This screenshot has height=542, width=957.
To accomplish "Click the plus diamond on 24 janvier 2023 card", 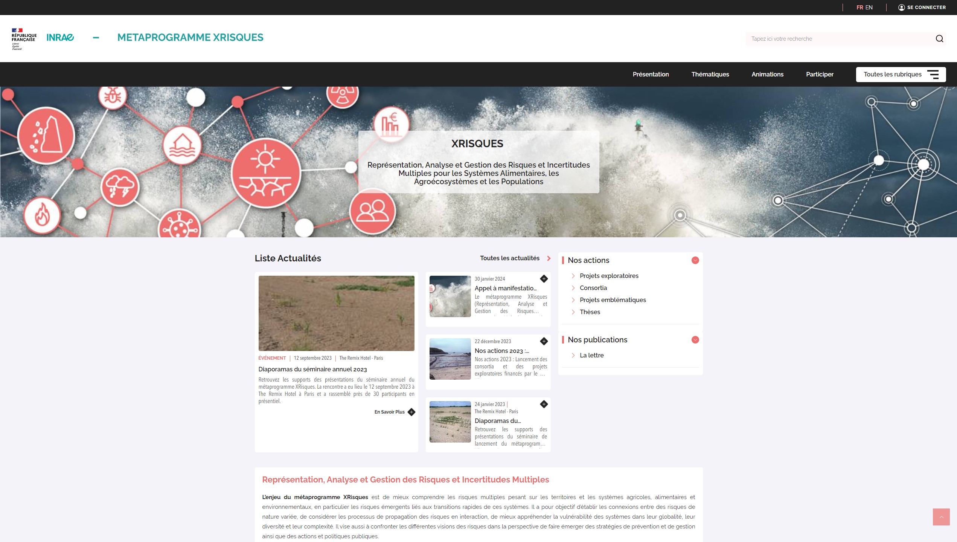I will click(544, 404).
